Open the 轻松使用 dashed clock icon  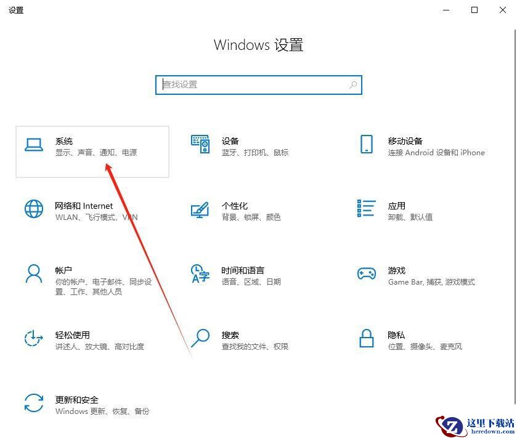34,338
